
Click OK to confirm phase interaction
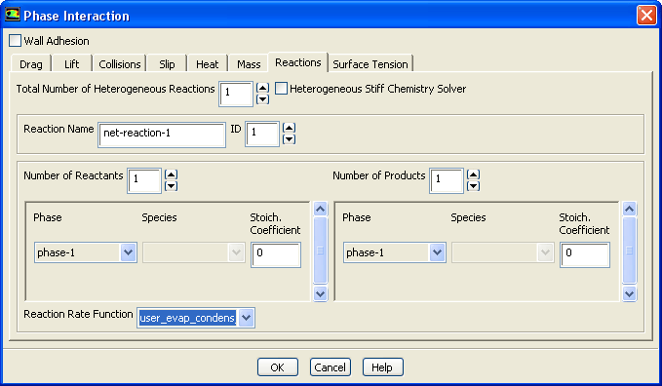[x=278, y=367]
